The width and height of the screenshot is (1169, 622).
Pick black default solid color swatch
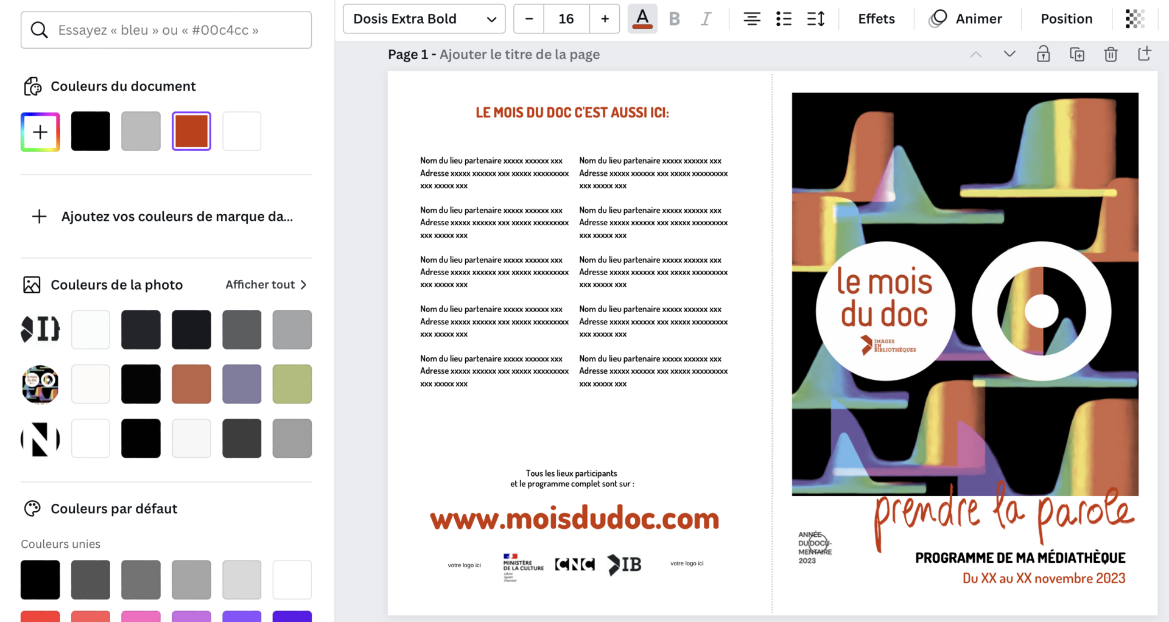[40, 580]
